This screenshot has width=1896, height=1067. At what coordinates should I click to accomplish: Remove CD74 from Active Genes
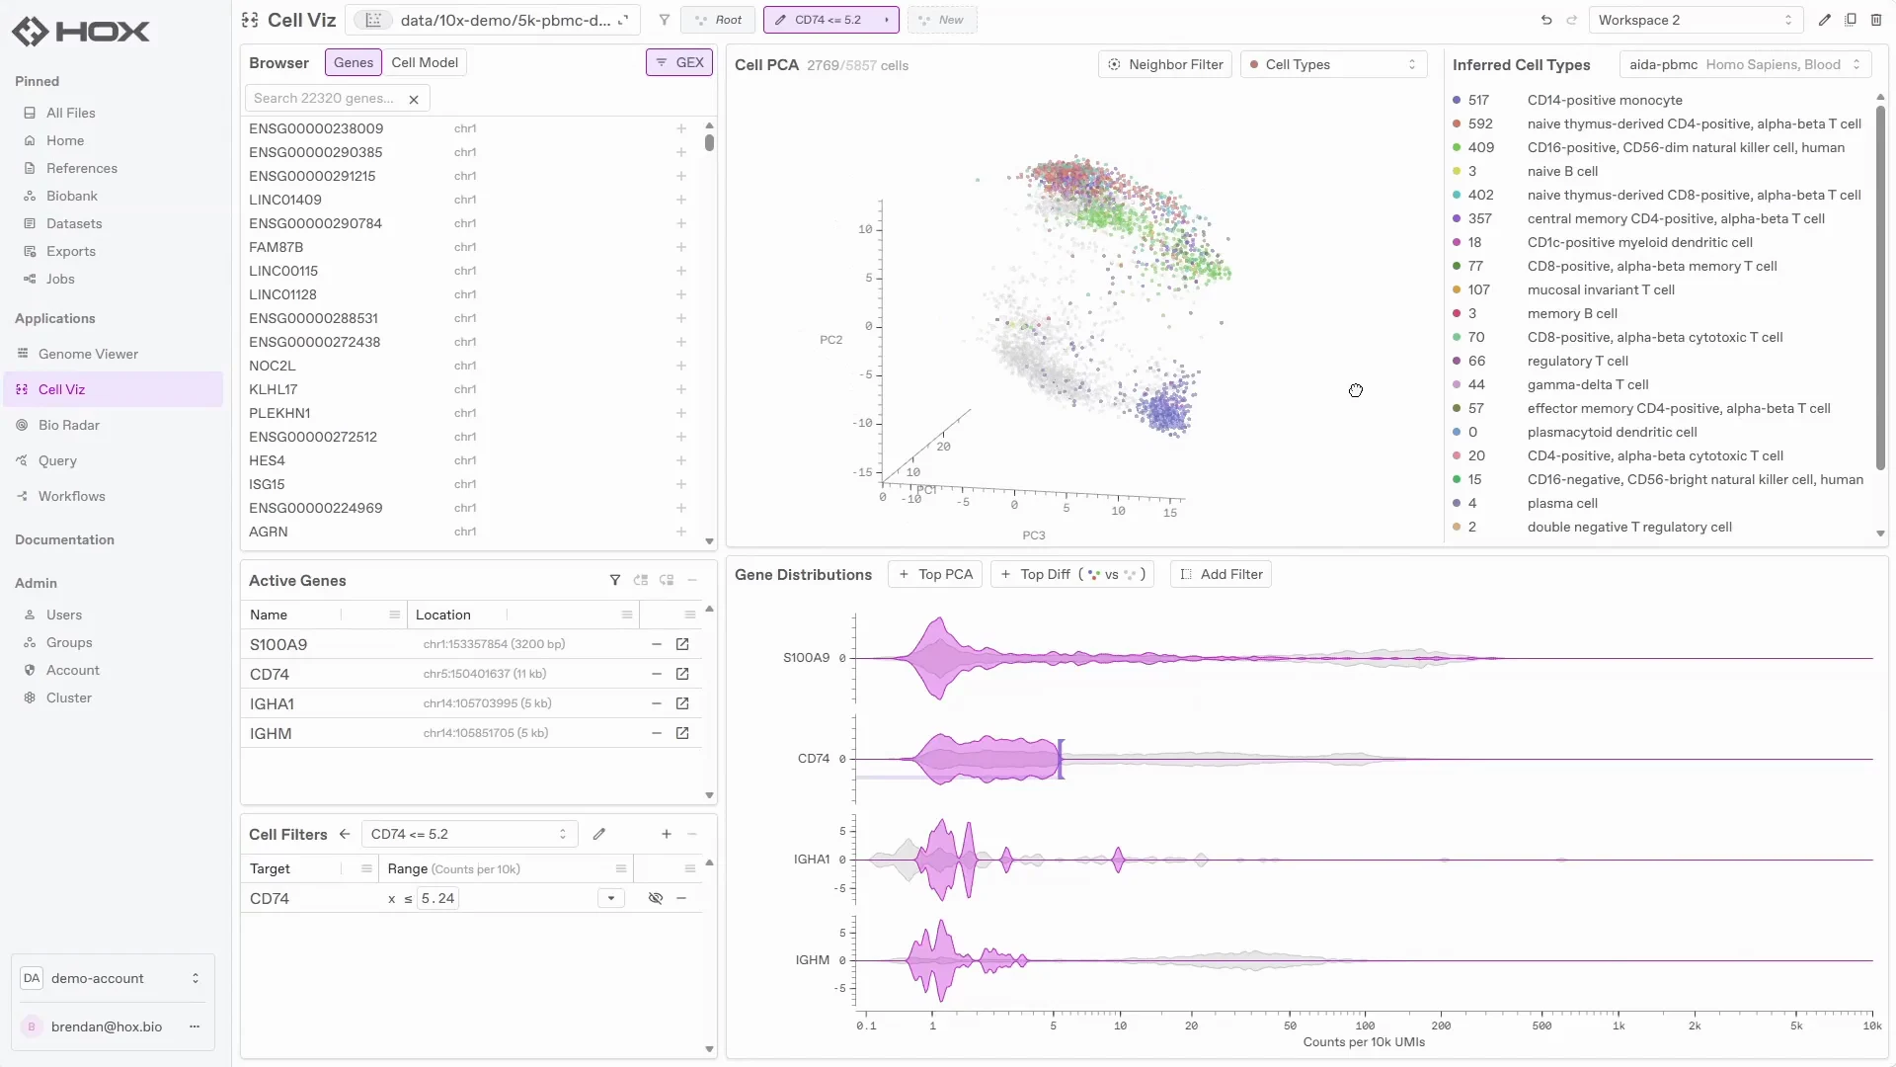click(x=657, y=674)
